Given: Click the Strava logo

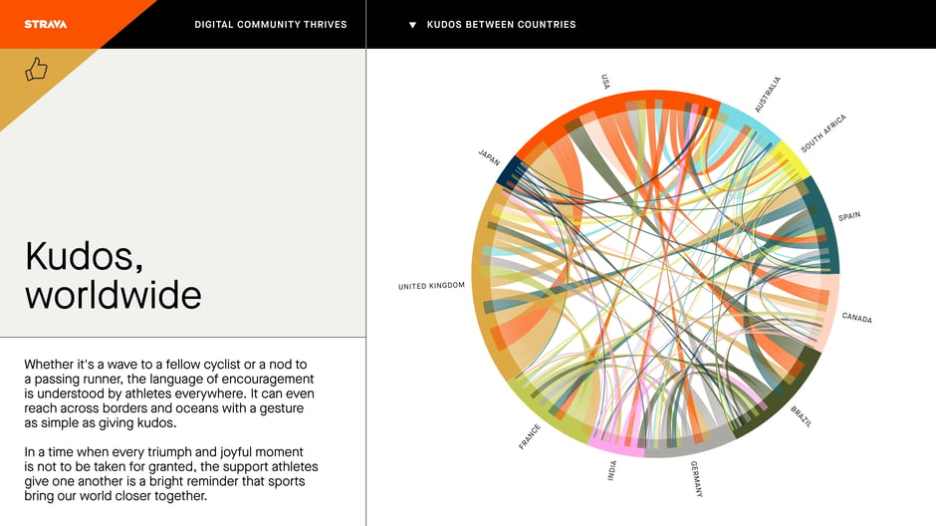Looking at the screenshot, I should [46, 25].
